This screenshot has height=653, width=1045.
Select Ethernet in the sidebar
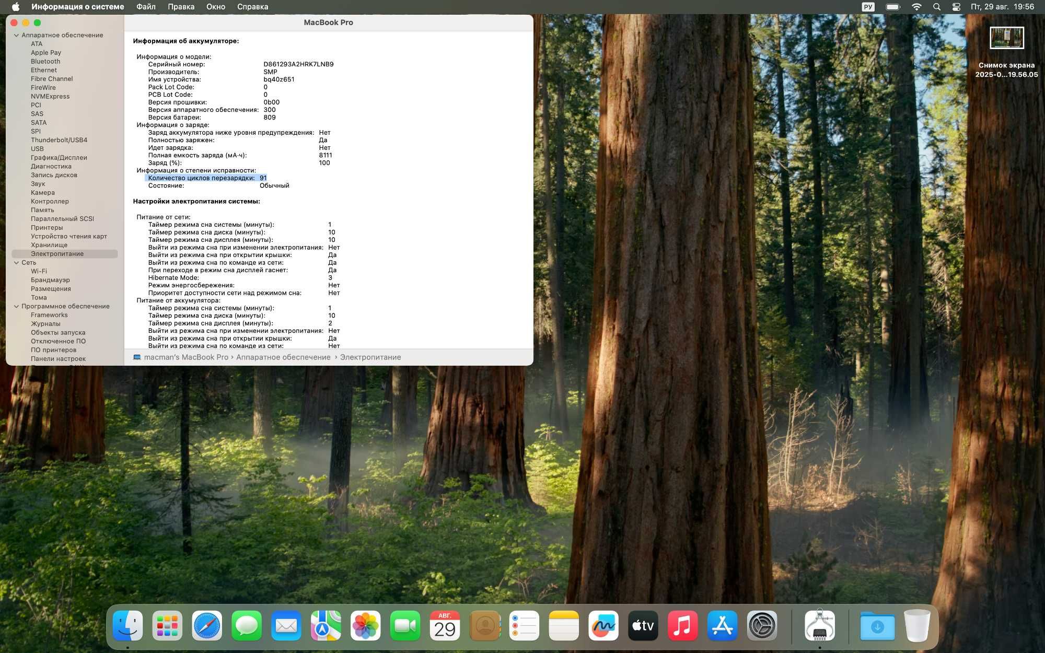[x=44, y=70]
